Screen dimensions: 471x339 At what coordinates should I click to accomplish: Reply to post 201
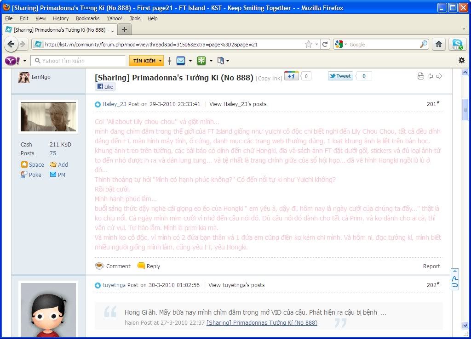tap(149, 266)
